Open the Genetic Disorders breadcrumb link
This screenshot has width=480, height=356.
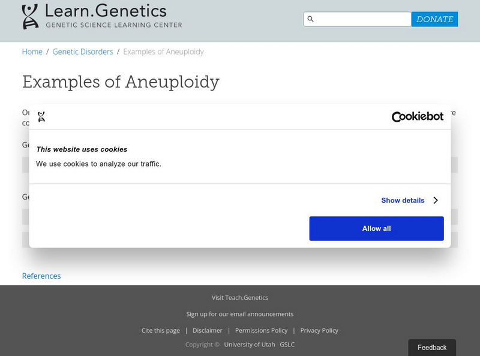(83, 52)
